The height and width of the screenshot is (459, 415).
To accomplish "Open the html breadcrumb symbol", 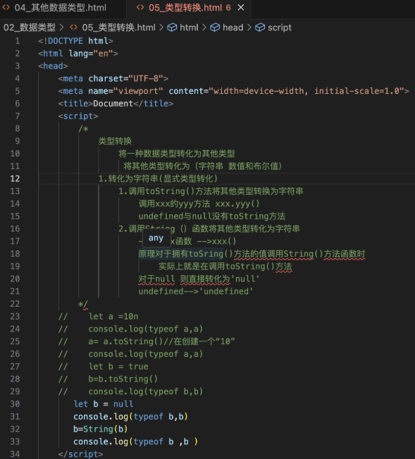I will [189, 27].
